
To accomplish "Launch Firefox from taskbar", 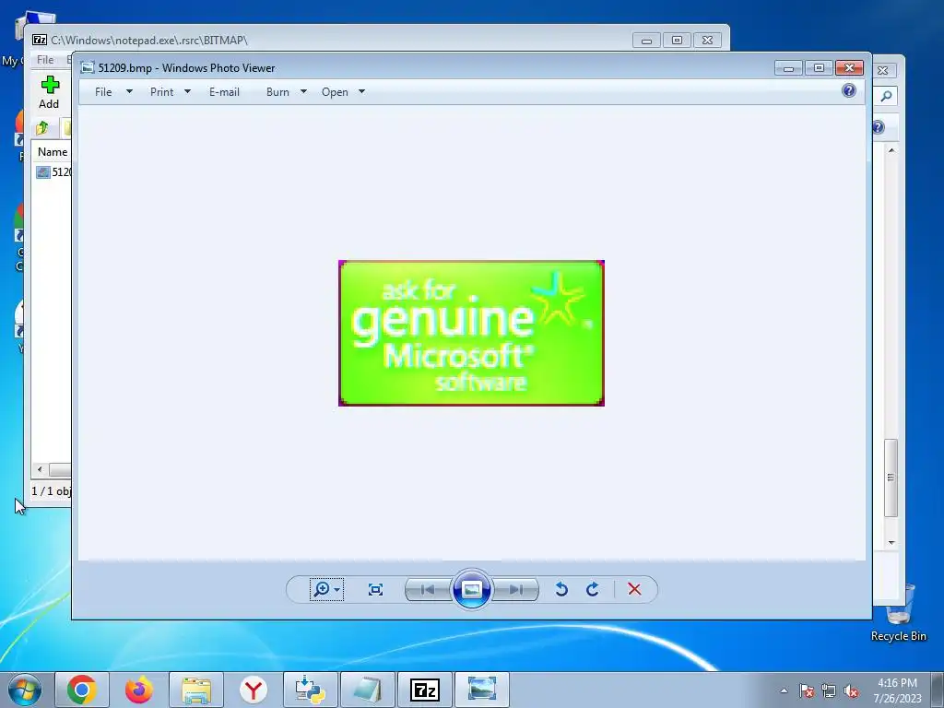I will pos(139,690).
